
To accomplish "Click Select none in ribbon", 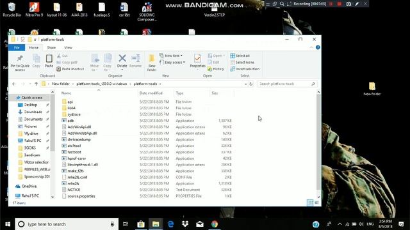I will click(x=242, y=63).
